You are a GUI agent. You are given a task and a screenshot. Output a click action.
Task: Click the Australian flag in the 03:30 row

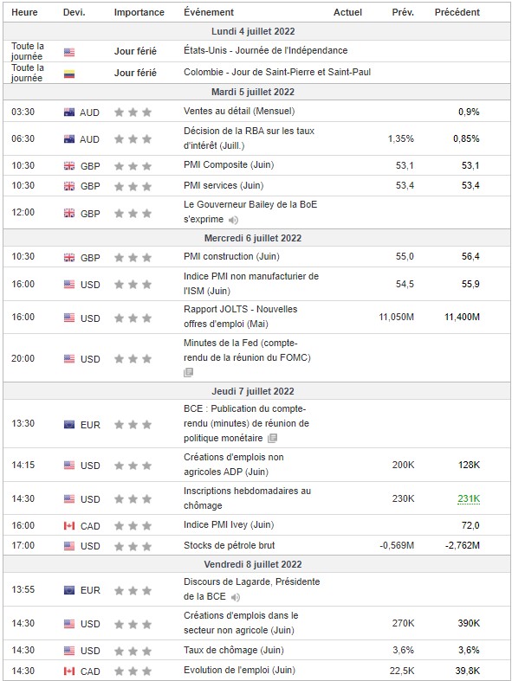click(x=69, y=112)
